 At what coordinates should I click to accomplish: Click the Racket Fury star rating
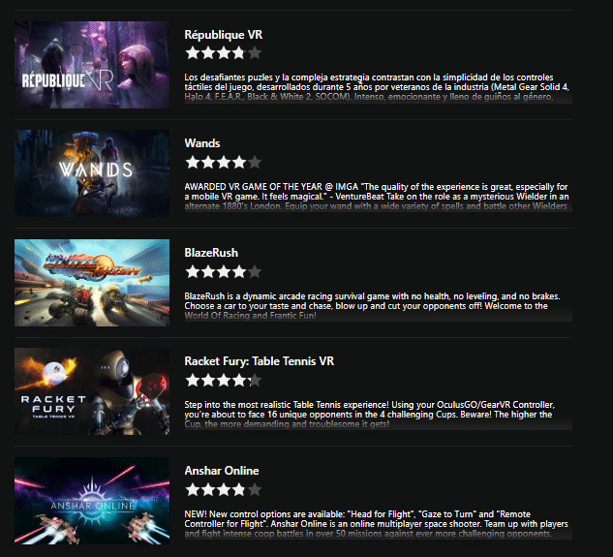(x=224, y=380)
